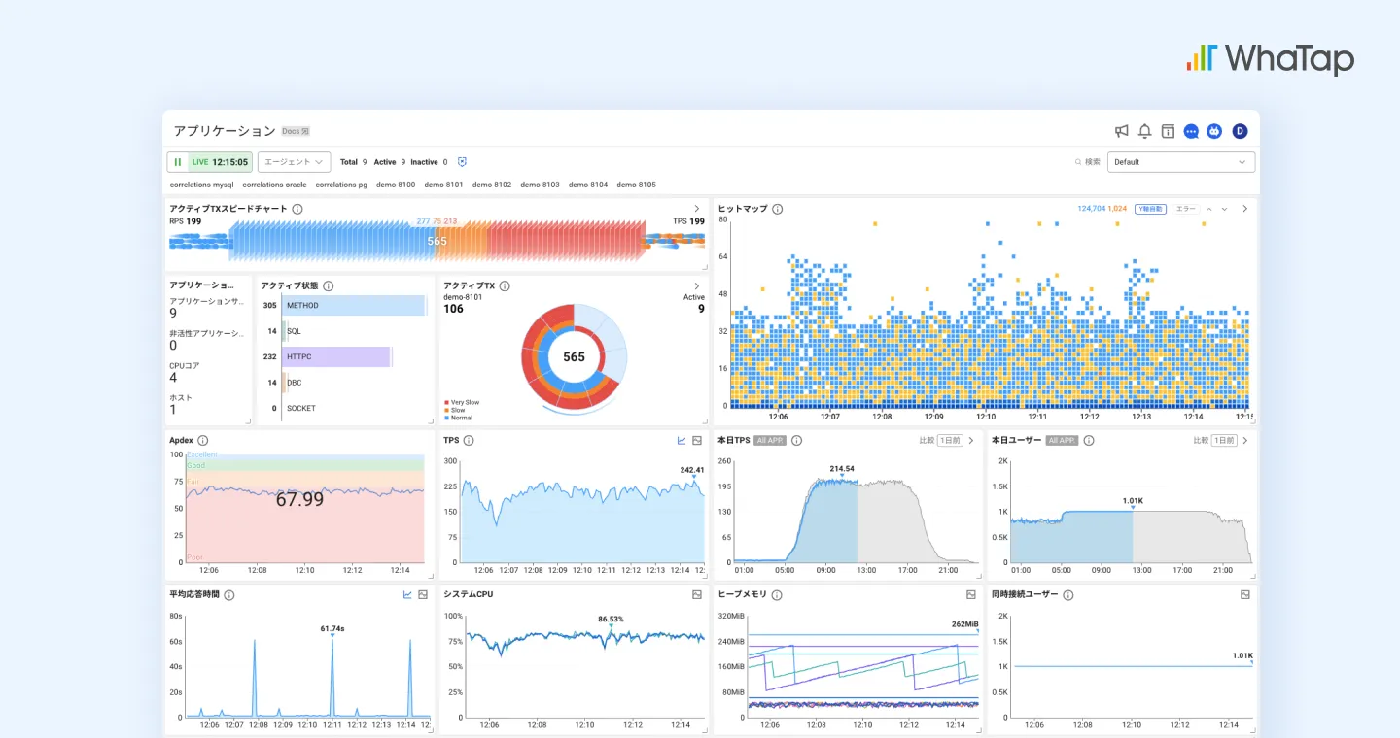The image size is (1400, 738).
Task: Show info for the Apdex panel
Action: point(202,441)
